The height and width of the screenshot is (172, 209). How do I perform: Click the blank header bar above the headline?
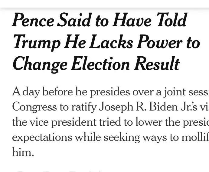point(104,4)
